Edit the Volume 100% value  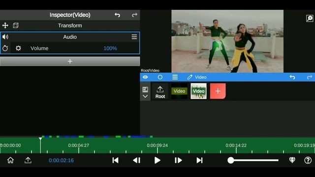tap(110, 48)
